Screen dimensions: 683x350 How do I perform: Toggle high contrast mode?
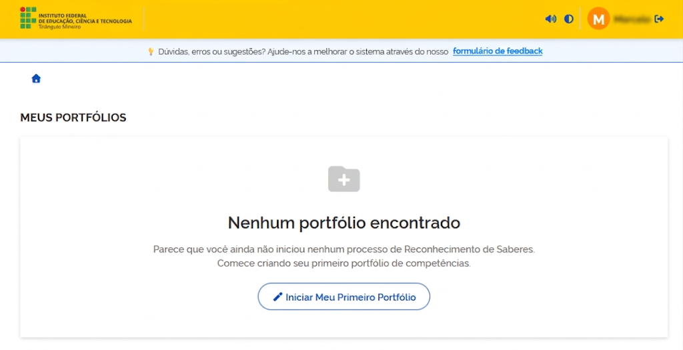click(569, 19)
